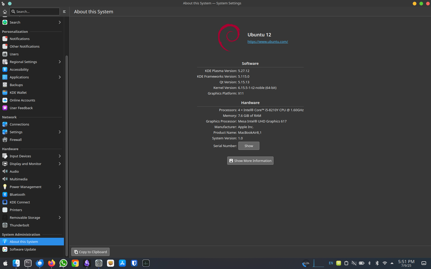Open Thunderbird mail client
Image resolution: width=431 pixels, height=269 pixels.
click(x=40, y=263)
